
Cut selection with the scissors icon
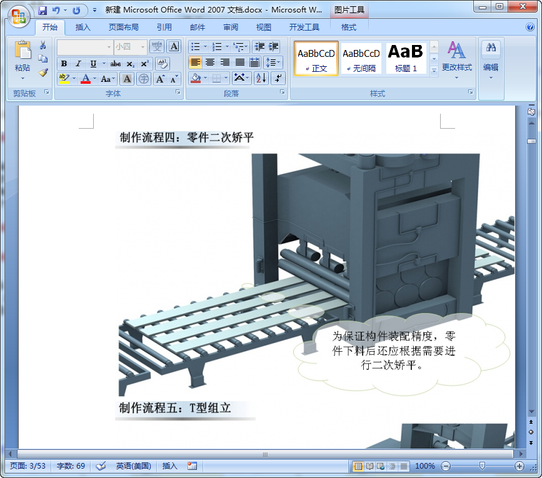pos(43,45)
